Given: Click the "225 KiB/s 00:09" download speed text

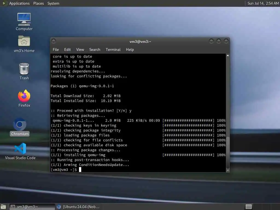Looking at the screenshot, I should point(143,121).
